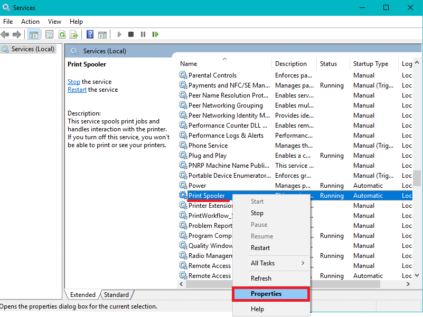Open the View menu in menu bar

click(x=54, y=22)
